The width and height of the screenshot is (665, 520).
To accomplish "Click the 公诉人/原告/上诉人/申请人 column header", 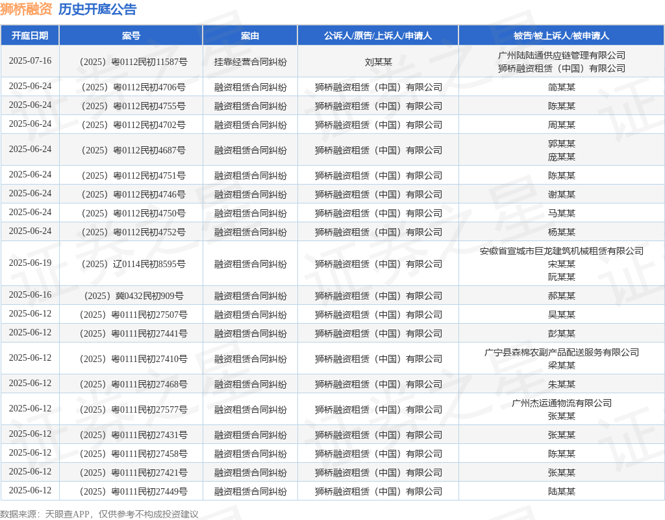I will click(x=378, y=36).
